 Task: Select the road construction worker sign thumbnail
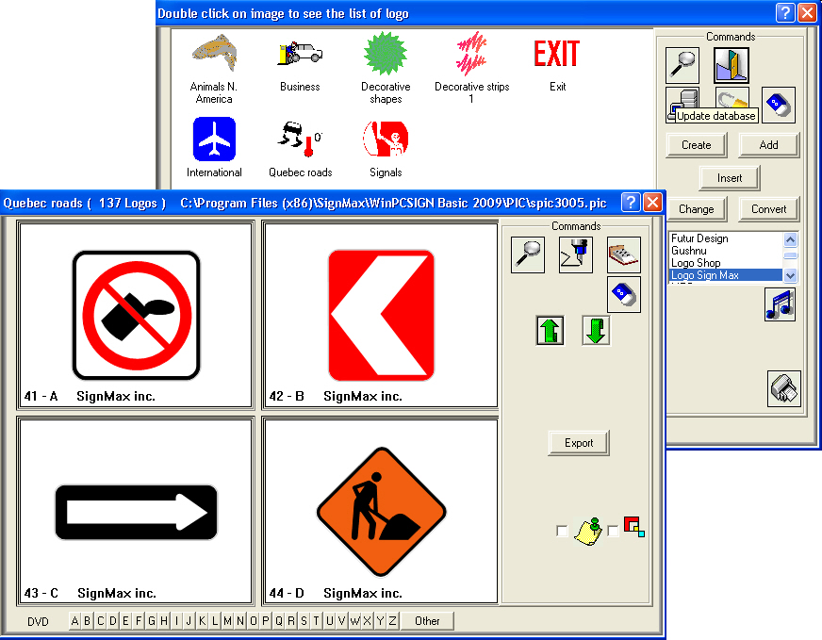(x=381, y=506)
